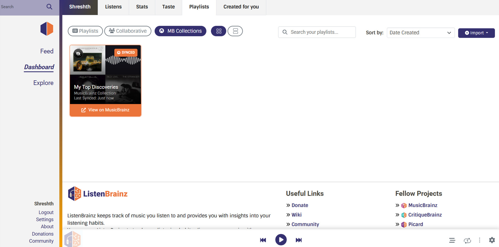This screenshot has width=499, height=247.
Task: Open the Donate link in footer
Action: click(300, 205)
